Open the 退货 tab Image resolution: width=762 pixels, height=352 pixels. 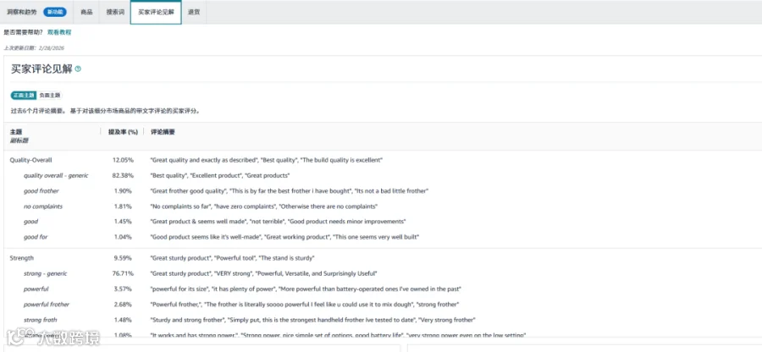click(x=194, y=12)
